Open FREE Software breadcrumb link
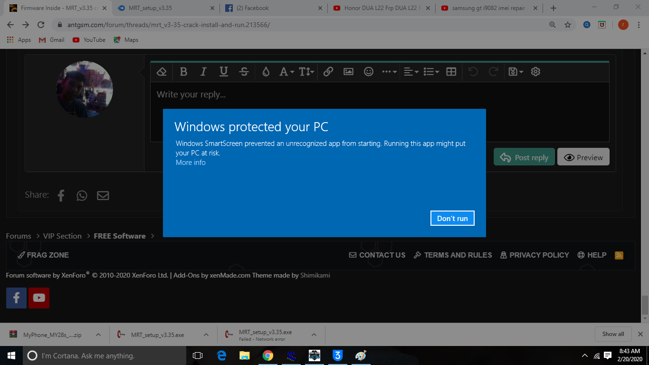Viewport: 649px width, 365px height. 120,236
